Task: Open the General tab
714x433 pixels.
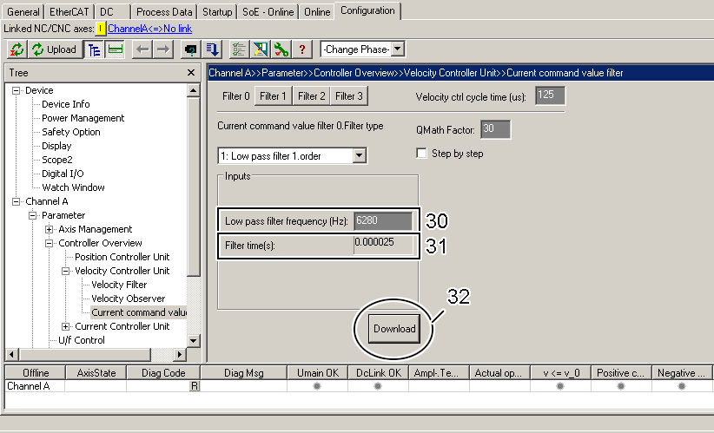Action: click(x=23, y=12)
